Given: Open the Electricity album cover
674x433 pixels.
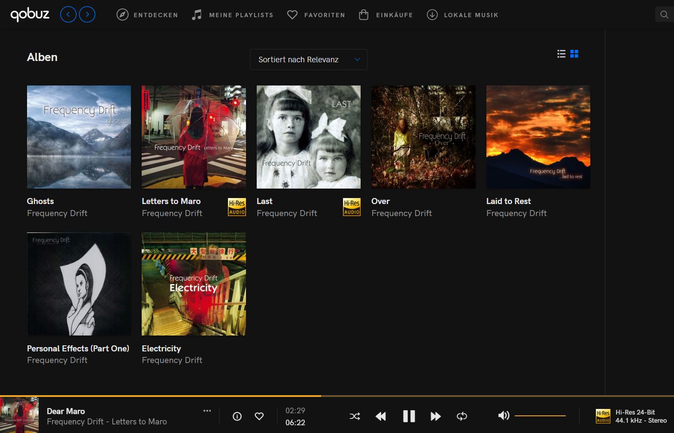Looking at the screenshot, I should tap(194, 284).
